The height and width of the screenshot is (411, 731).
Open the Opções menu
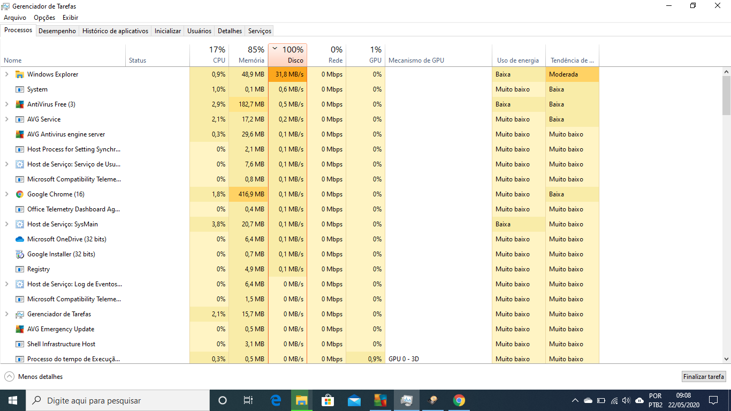(44, 18)
